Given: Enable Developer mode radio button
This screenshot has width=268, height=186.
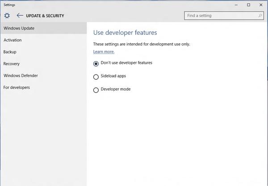Looking at the screenshot, I should coord(96,90).
